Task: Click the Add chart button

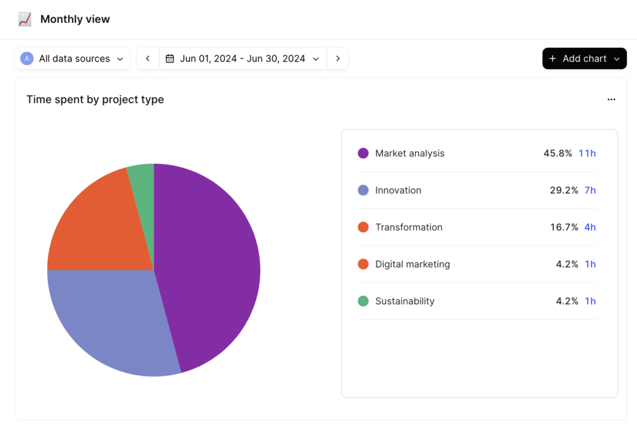Action: pos(584,58)
